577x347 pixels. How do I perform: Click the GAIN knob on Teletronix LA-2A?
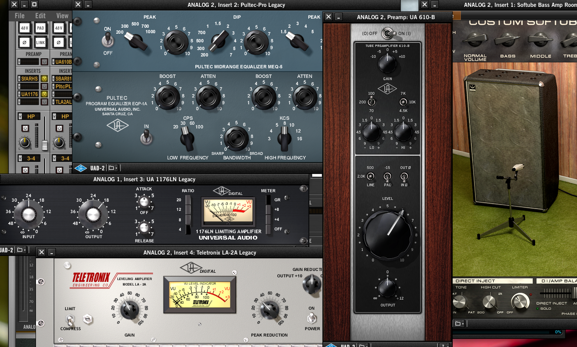[129, 310]
